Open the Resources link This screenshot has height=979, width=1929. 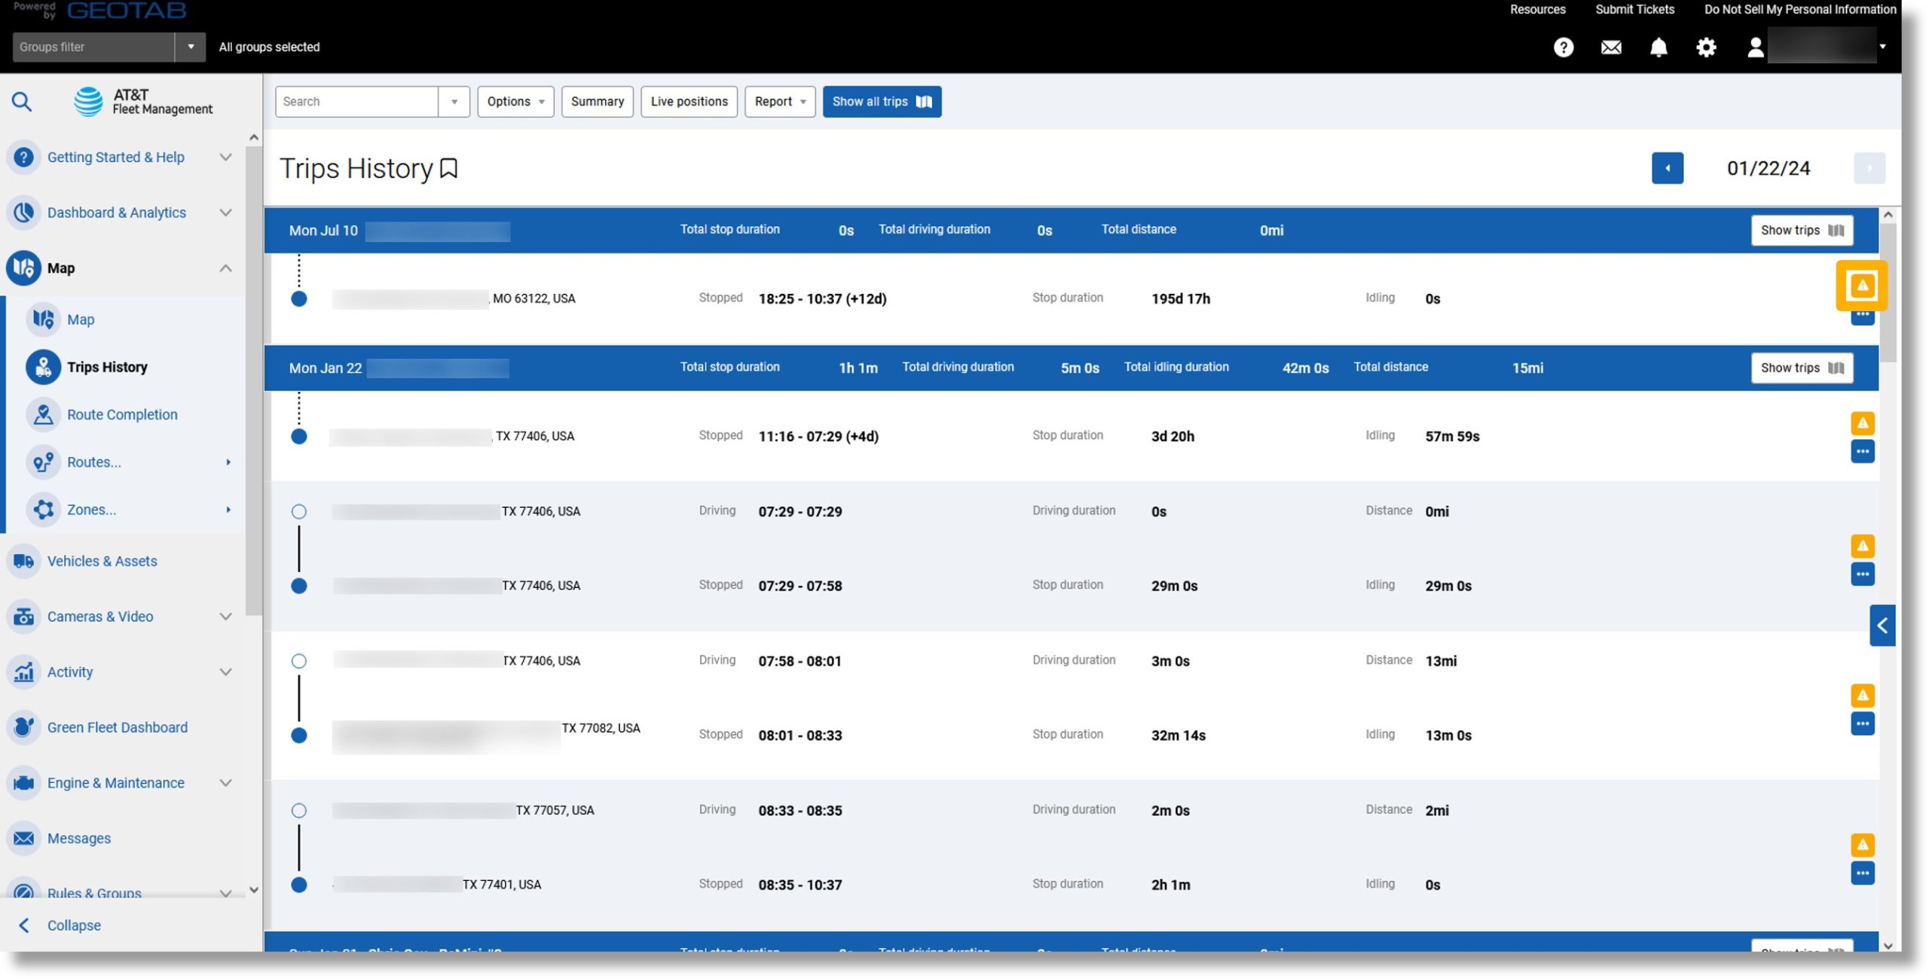1537,9
